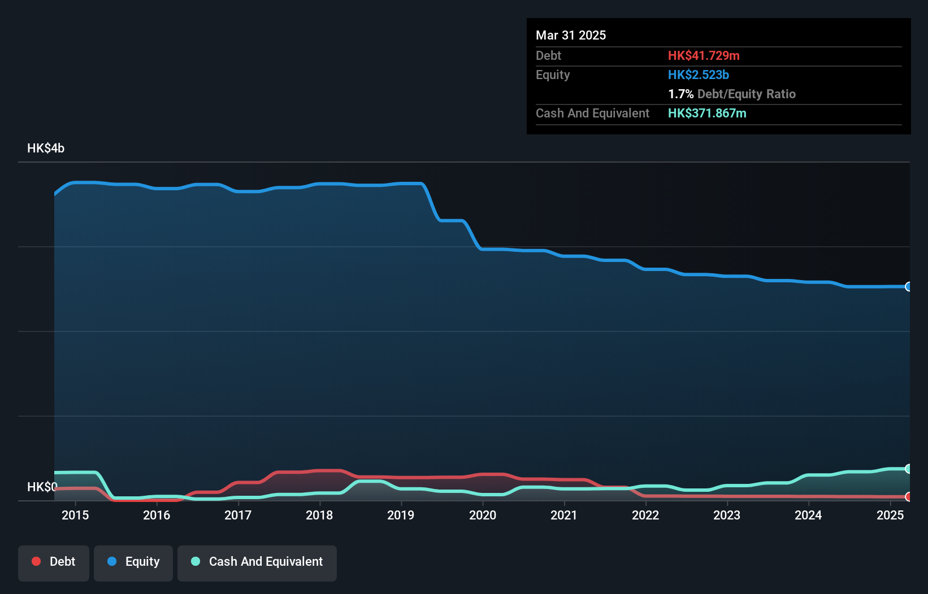This screenshot has height=594, width=928.
Task: Expand the Mar 31 2025 tooltip header
Action: (571, 35)
